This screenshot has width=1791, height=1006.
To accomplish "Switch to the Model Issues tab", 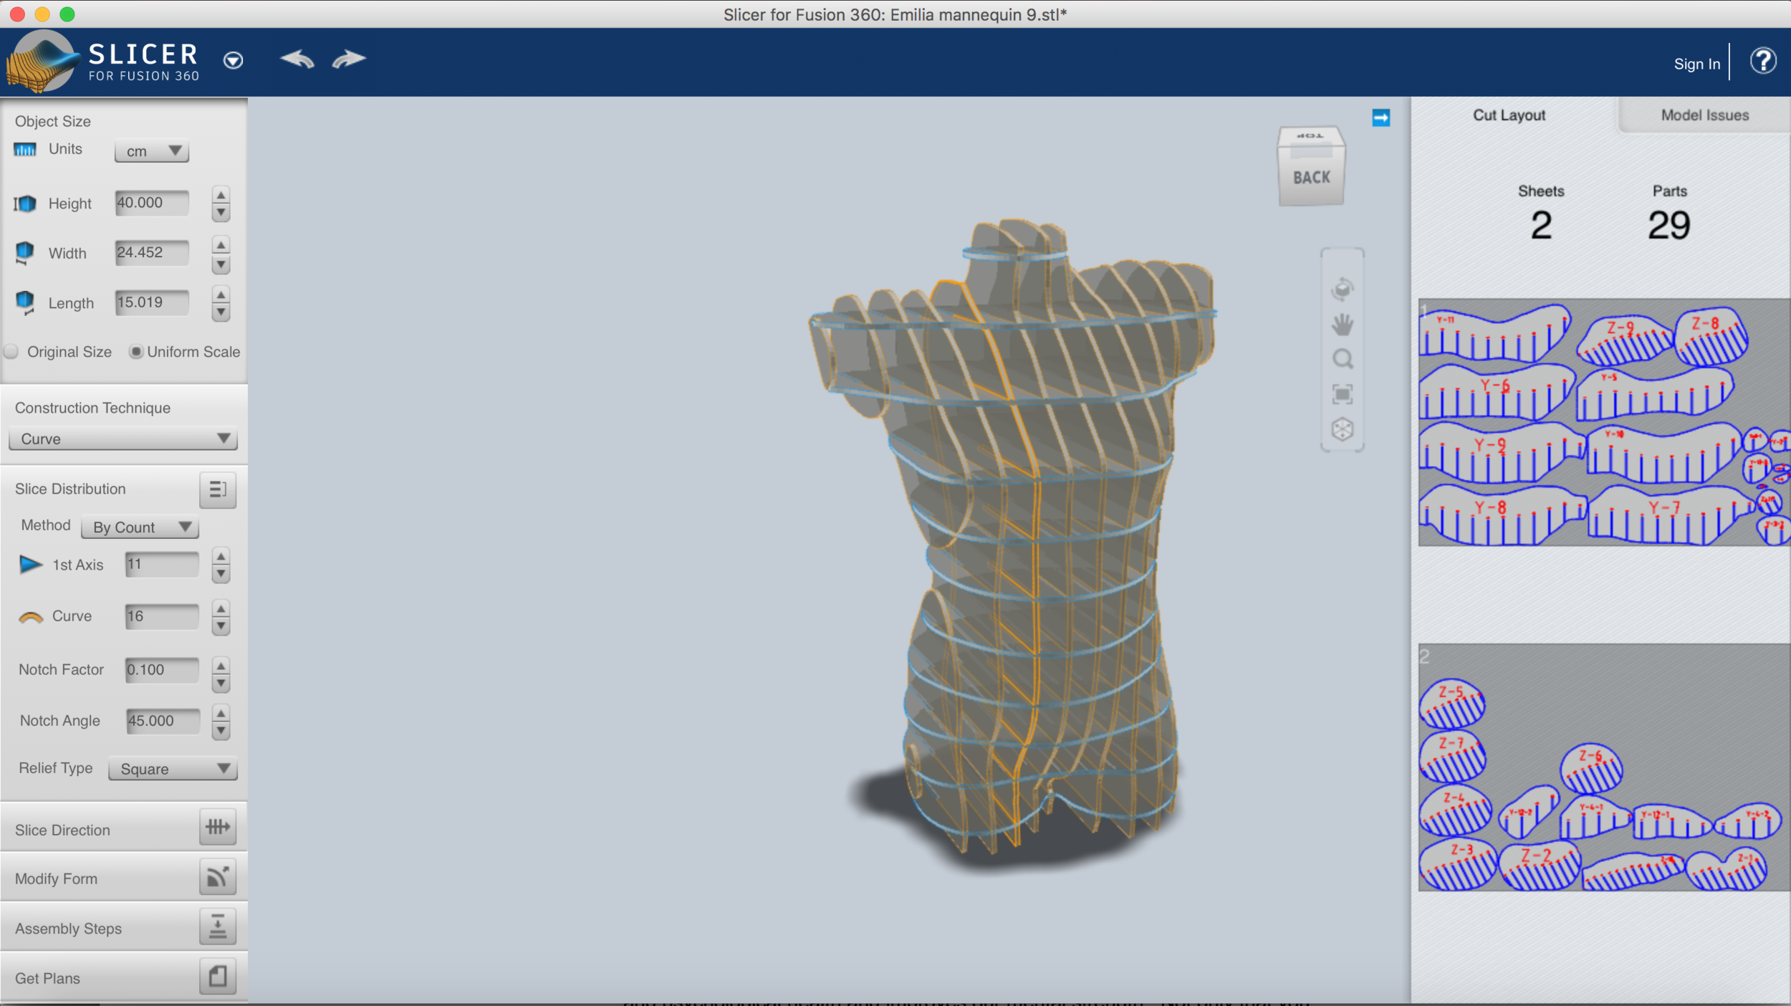I will pos(1704,115).
